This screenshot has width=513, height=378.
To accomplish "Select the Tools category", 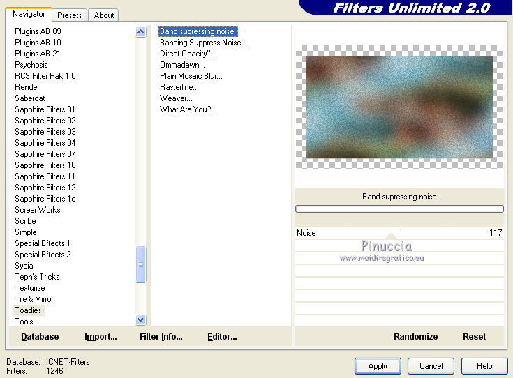I will (x=24, y=321).
